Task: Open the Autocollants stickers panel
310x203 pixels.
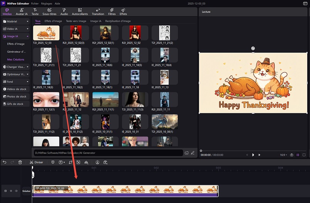Action: (79, 12)
